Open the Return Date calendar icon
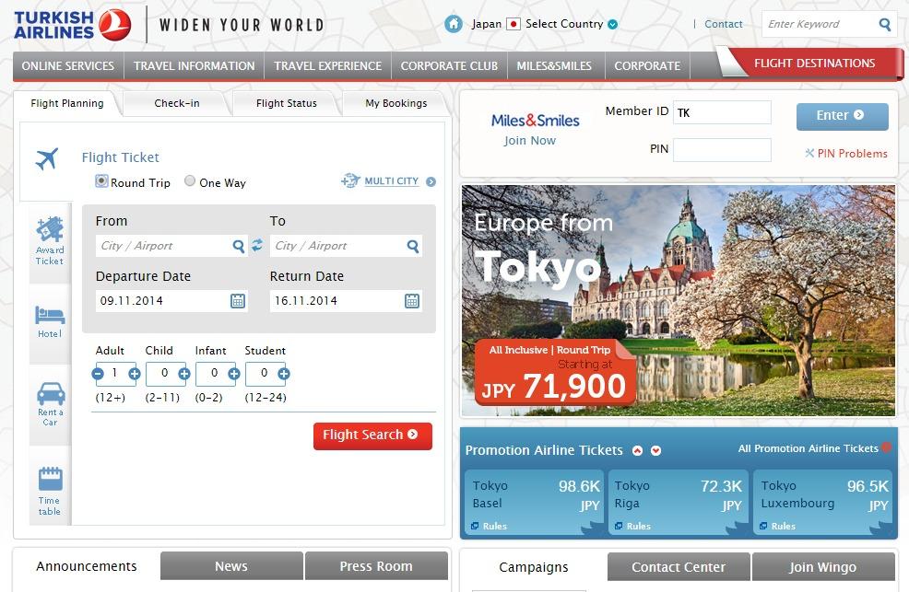The width and height of the screenshot is (909, 592). pos(411,301)
